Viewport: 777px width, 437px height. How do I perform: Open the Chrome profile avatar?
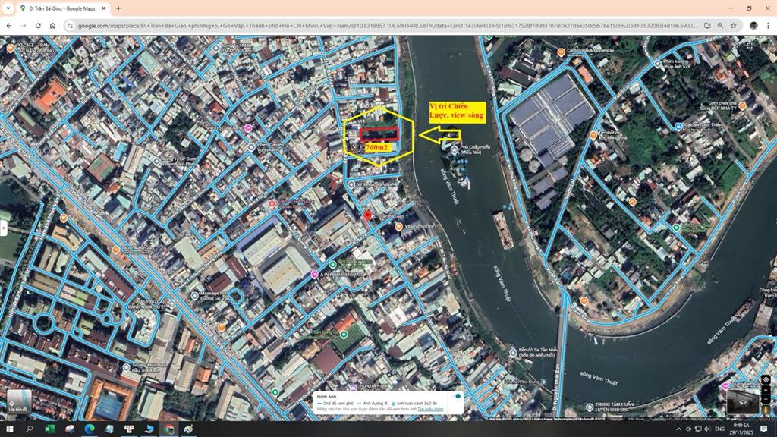(x=753, y=27)
